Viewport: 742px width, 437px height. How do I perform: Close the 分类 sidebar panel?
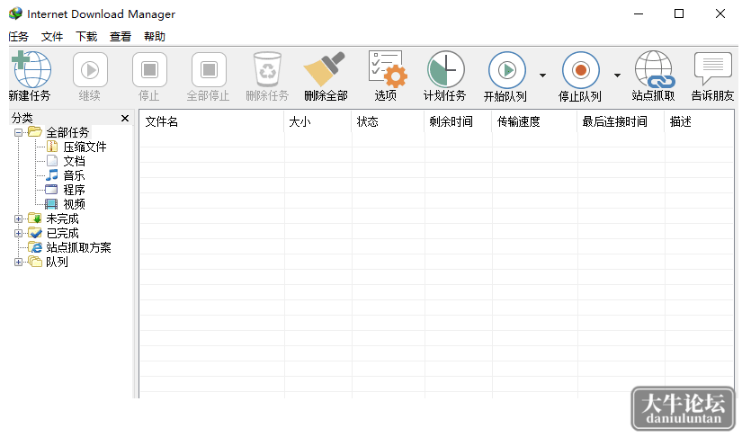[125, 118]
